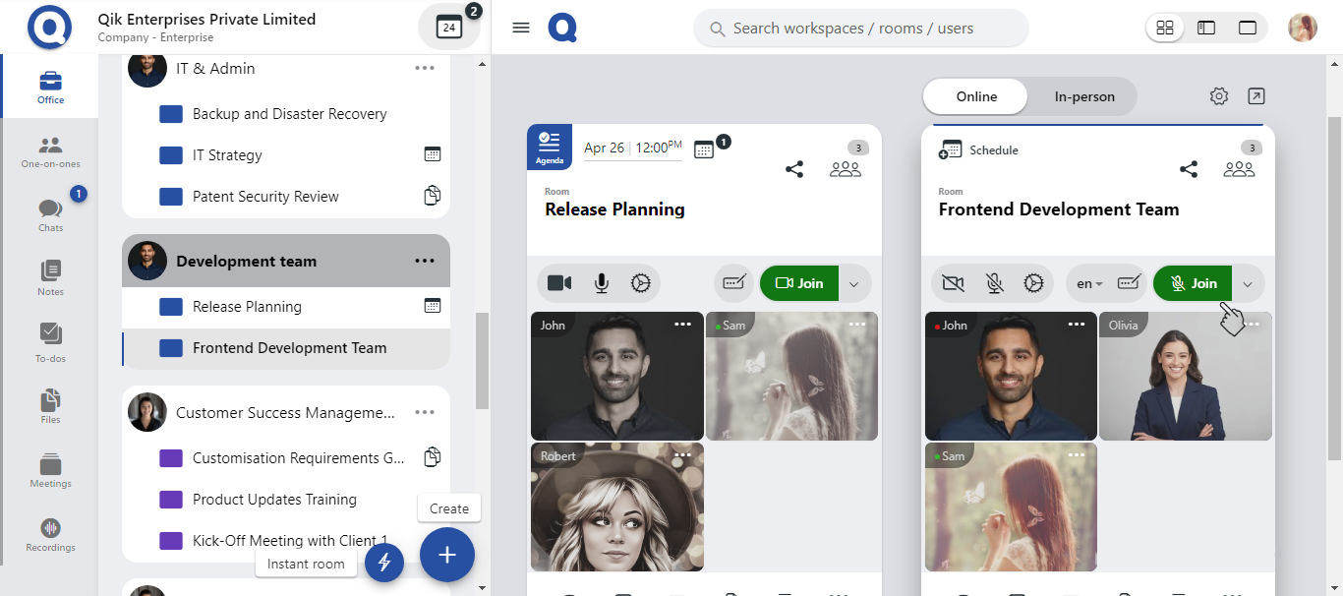Open whiteboard in Release Planning room
Viewport: 1343px width, 596px height.
(733, 283)
